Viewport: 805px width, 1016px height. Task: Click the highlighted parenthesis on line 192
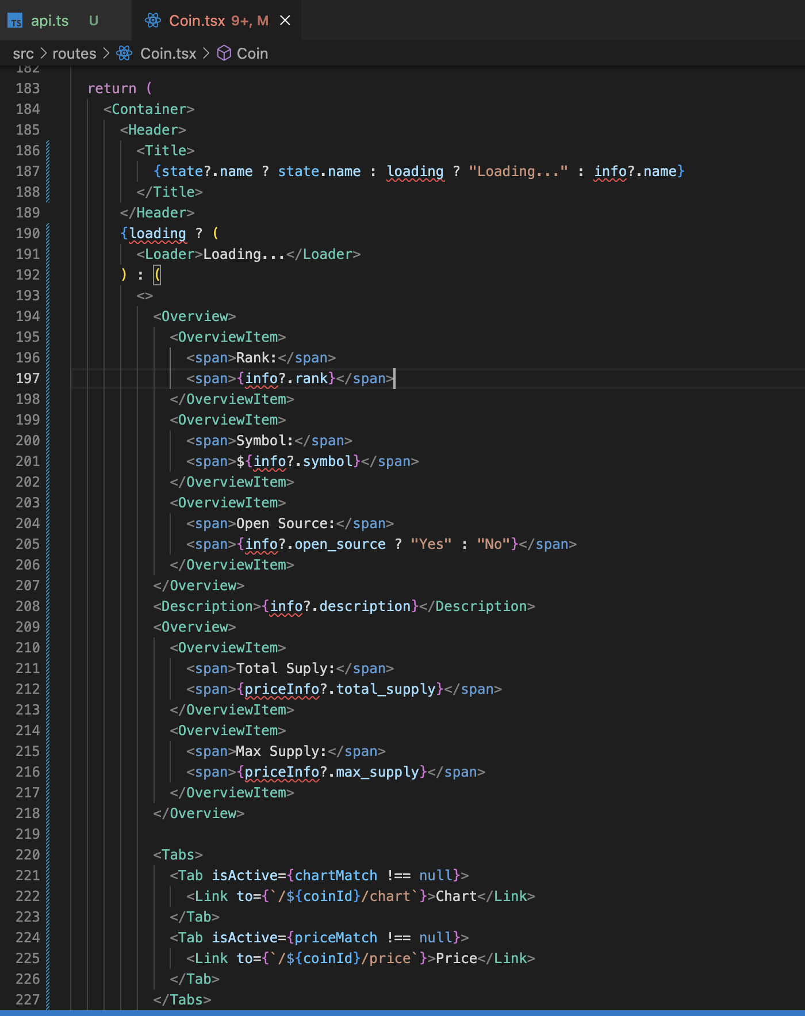tap(158, 275)
